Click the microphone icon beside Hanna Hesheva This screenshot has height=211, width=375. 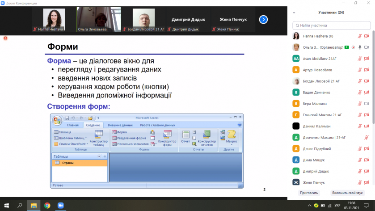[360, 36]
